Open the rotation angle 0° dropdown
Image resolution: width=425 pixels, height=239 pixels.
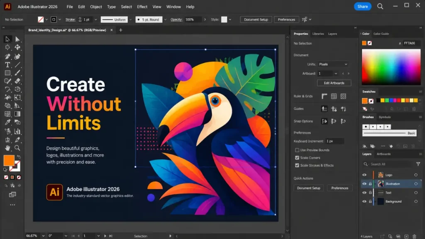(x=66, y=236)
